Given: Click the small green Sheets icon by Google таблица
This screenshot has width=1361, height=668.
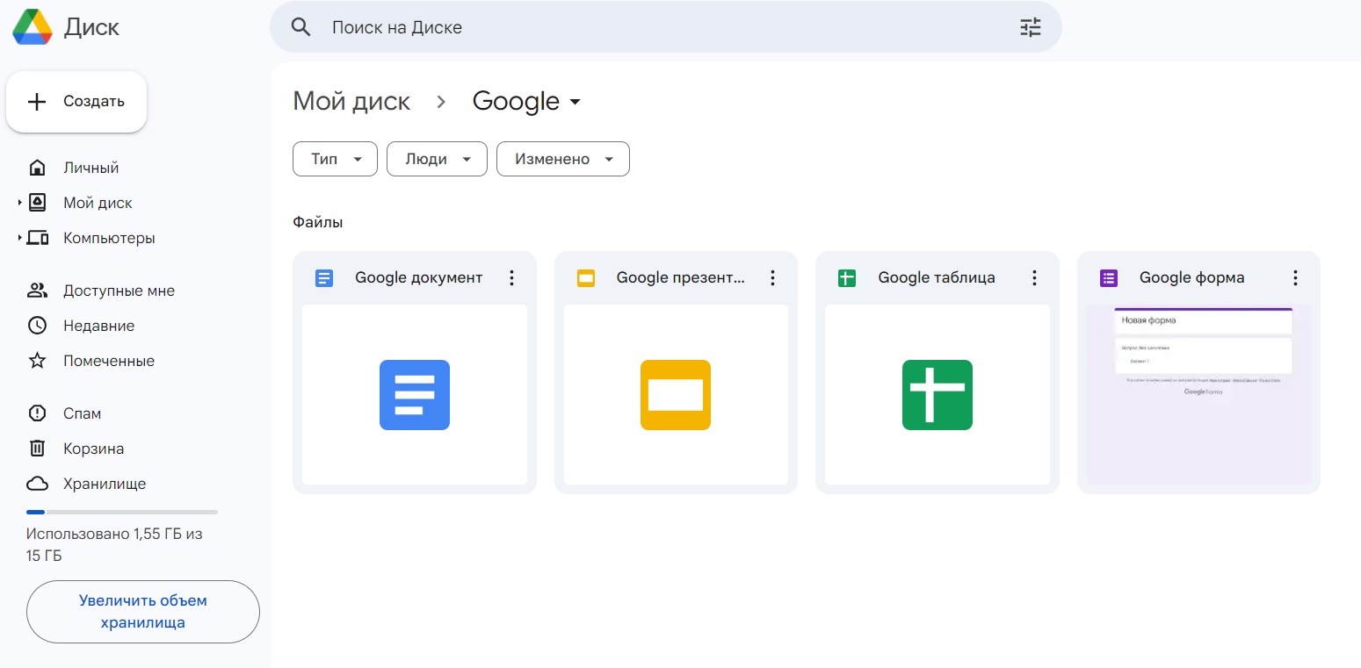Looking at the screenshot, I should [x=847, y=278].
